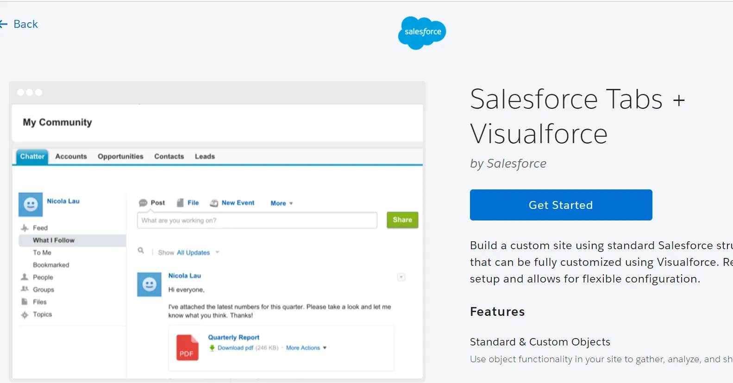The width and height of the screenshot is (733, 383).
Task: Click the feed search magnifier icon
Action: [x=141, y=251]
